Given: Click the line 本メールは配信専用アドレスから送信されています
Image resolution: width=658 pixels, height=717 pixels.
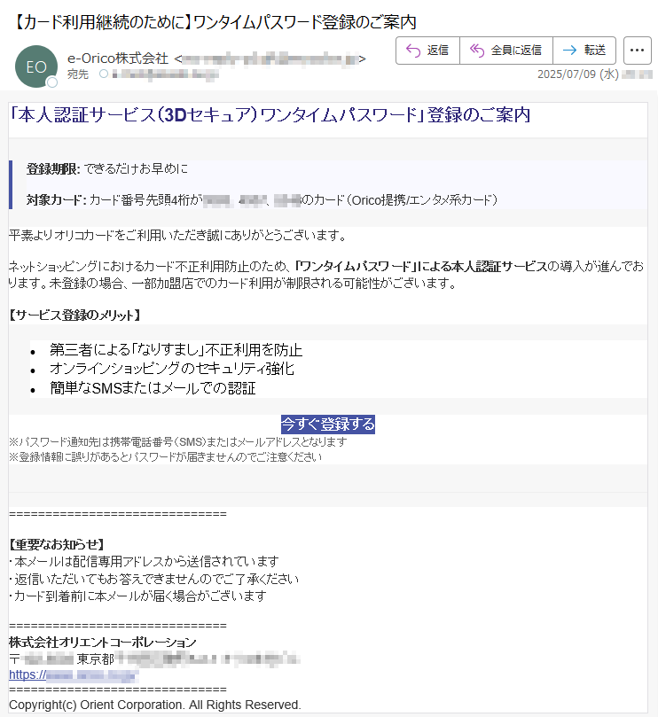Looking at the screenshot, I should point(145,561).
